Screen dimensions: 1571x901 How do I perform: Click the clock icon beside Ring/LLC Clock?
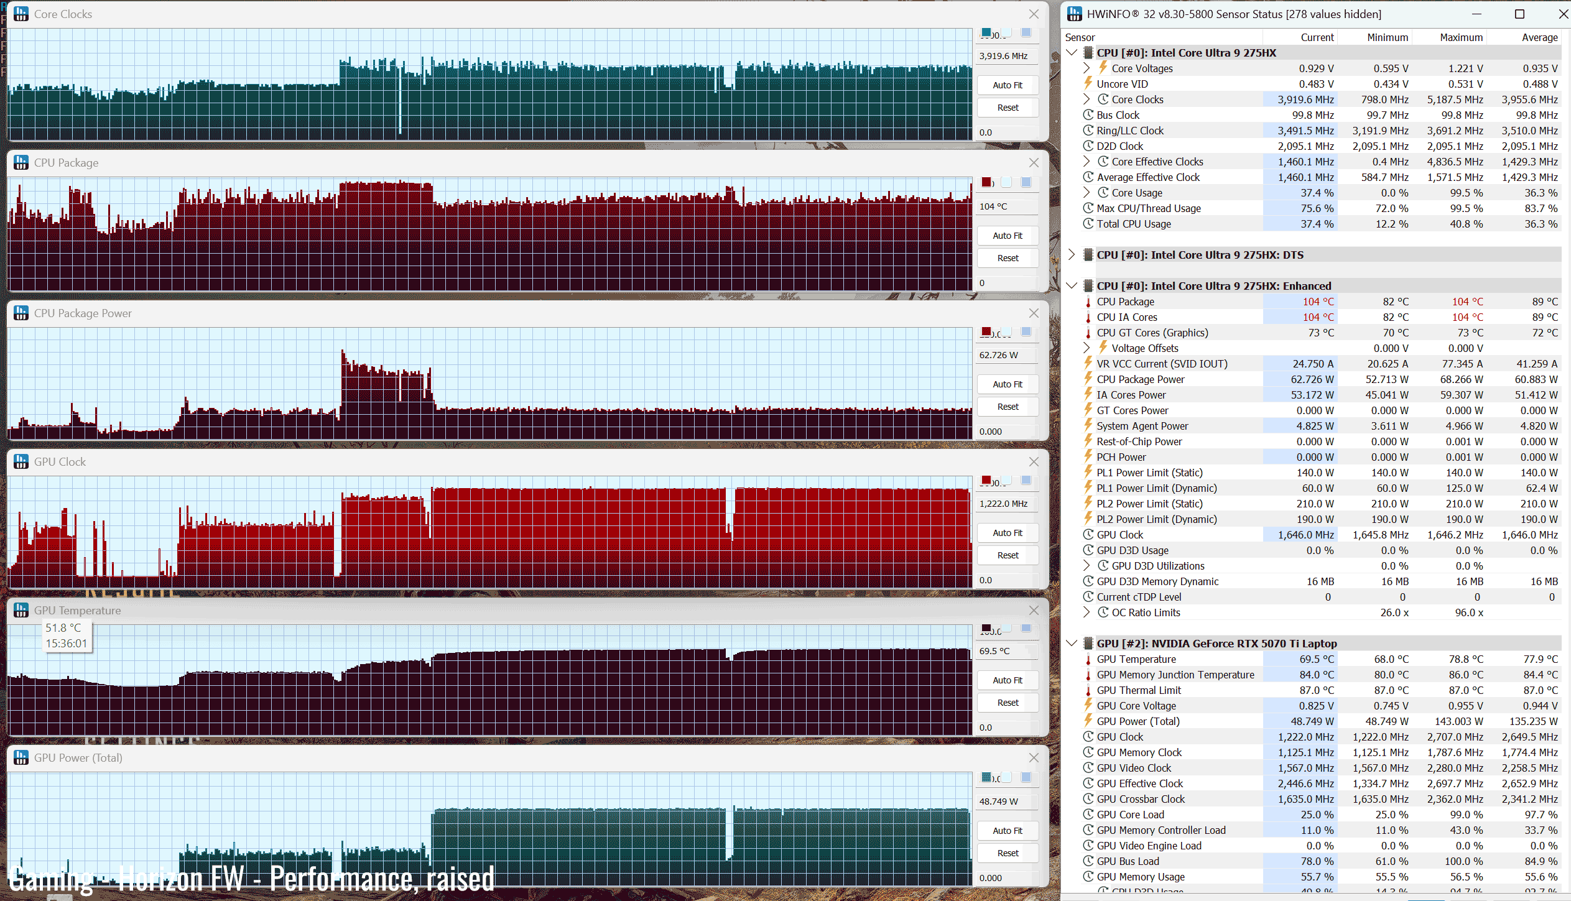tap(1088, 131)
